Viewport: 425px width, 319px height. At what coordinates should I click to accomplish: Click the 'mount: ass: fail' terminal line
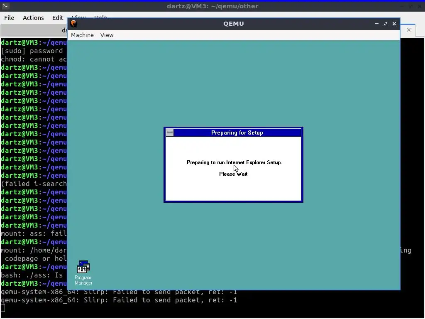point(34,233)
